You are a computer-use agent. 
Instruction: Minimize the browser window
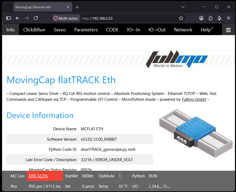click(x=204, y=7)
